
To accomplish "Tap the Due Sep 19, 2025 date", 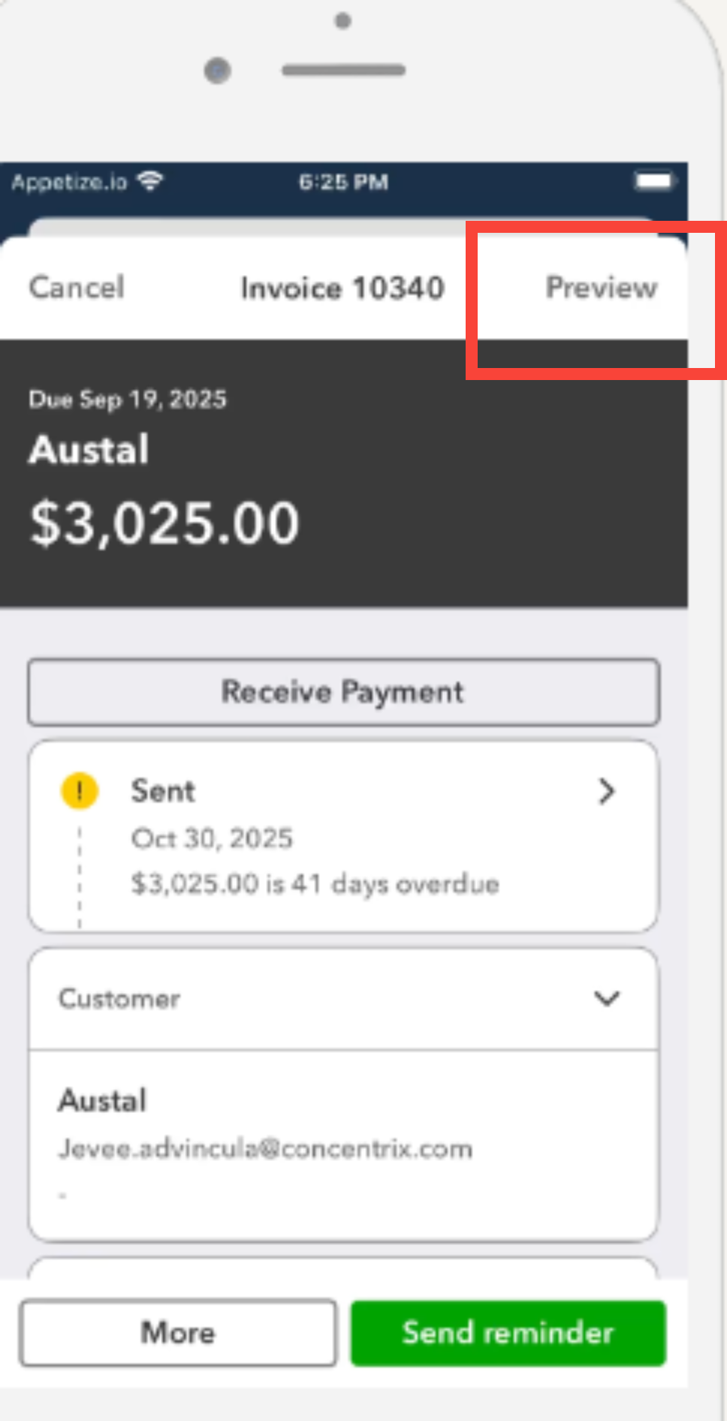I will (x=127, y=399).
